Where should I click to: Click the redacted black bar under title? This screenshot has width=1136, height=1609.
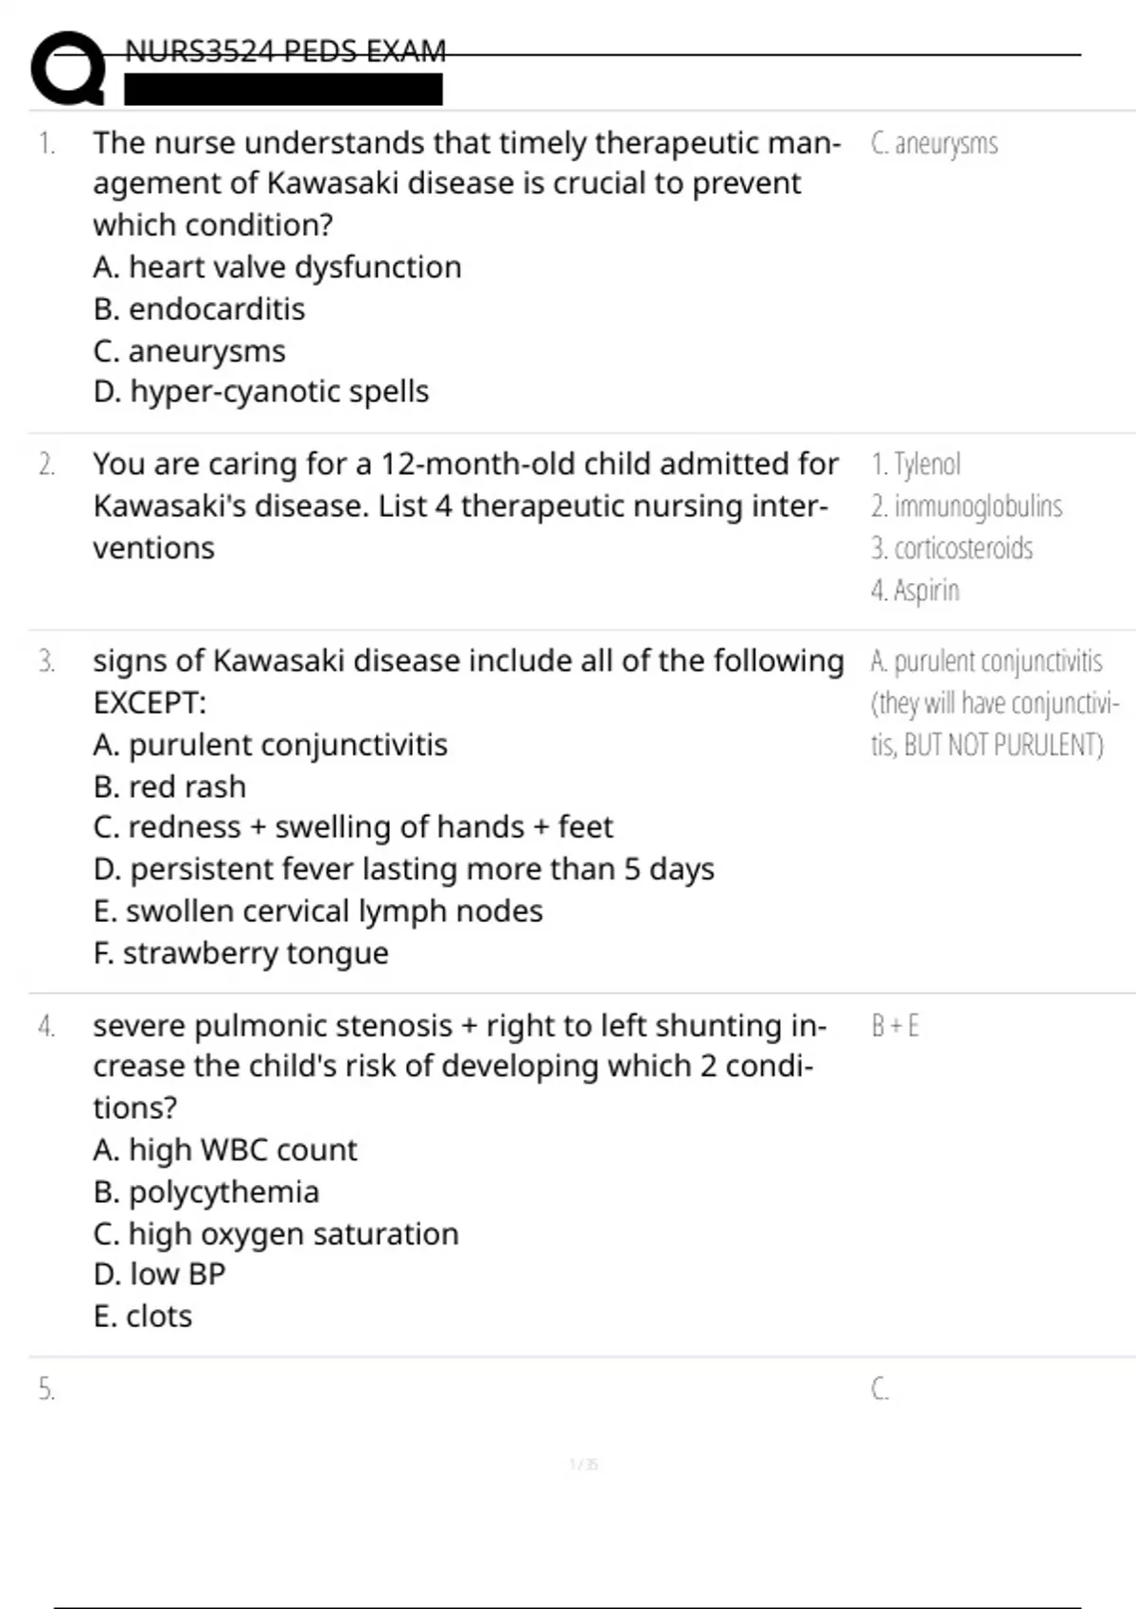(283, 89)
